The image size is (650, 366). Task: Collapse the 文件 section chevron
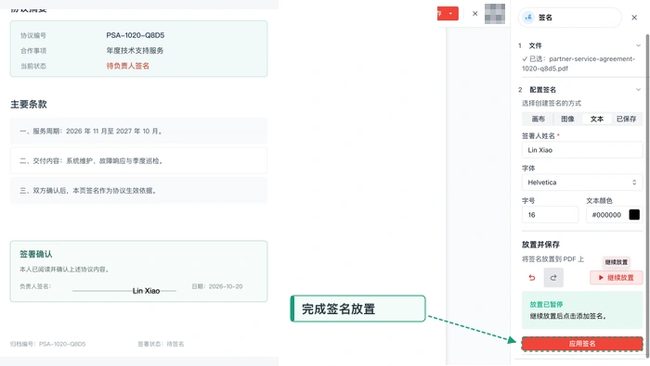(x=638, y=45)
